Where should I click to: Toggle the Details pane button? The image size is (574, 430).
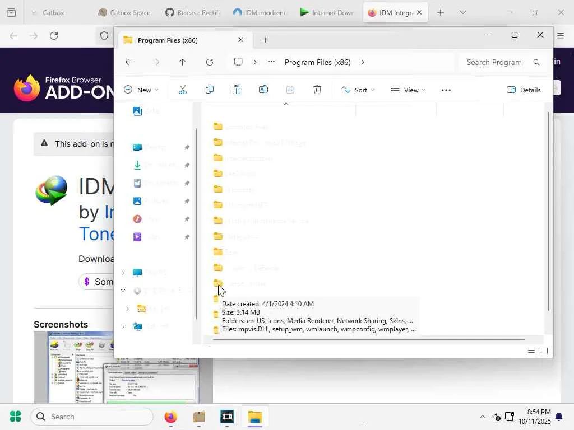(x=524, y=90)
